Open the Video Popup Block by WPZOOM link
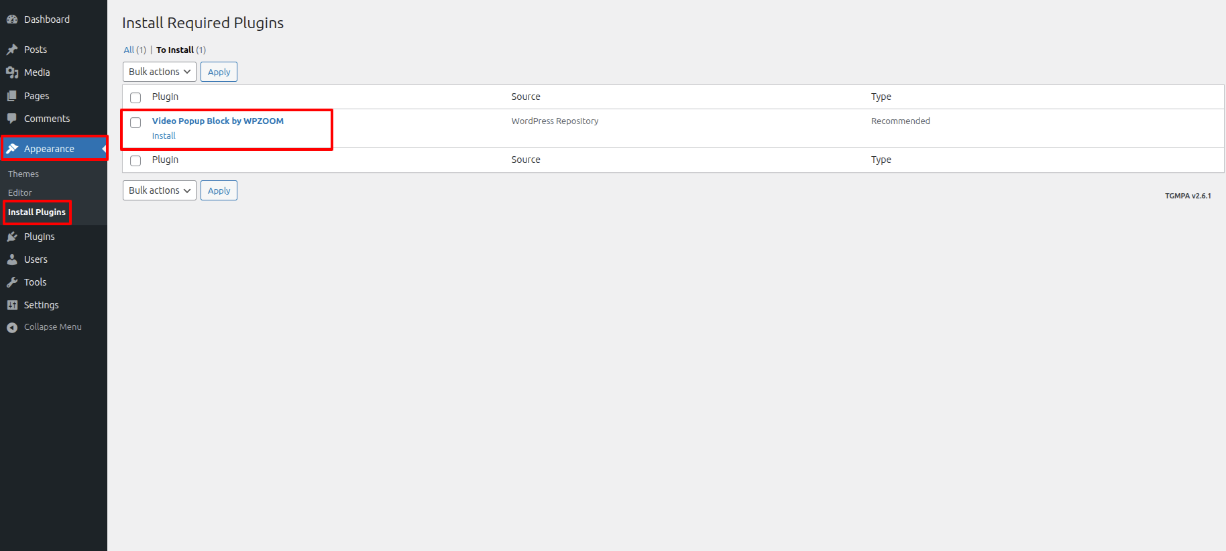 click(217, 121)
